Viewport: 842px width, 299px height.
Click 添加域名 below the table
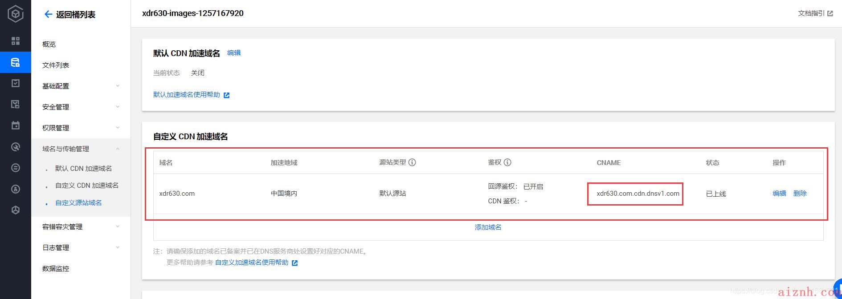(488, 227)
